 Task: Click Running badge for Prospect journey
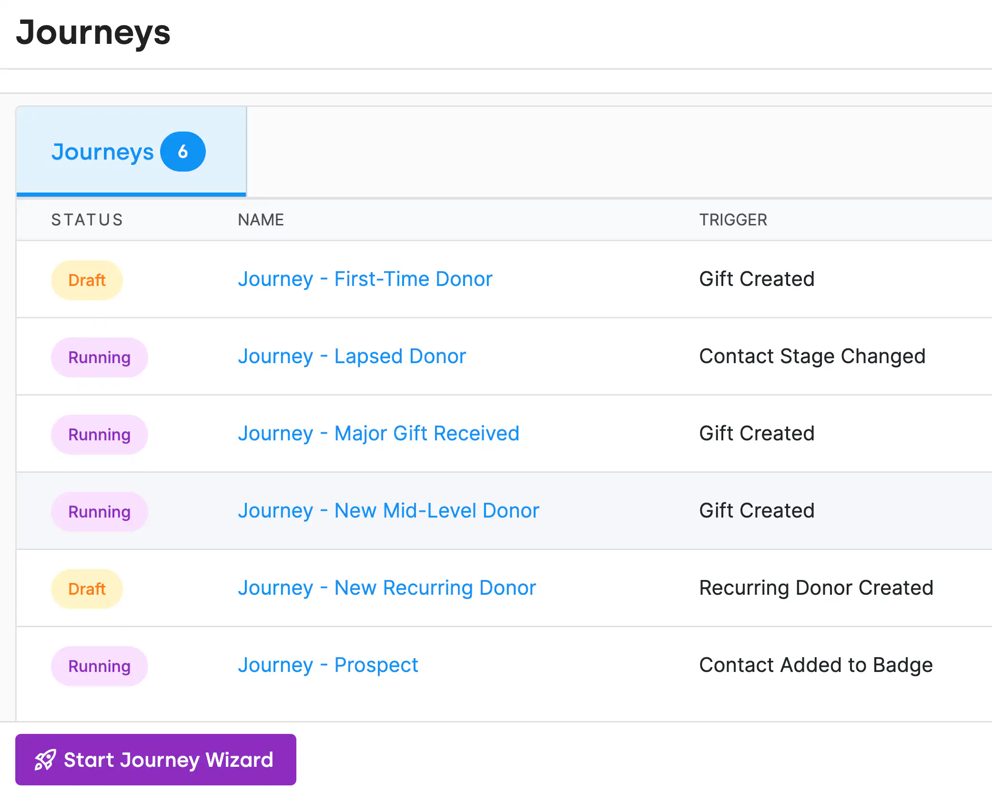point(99,666)
